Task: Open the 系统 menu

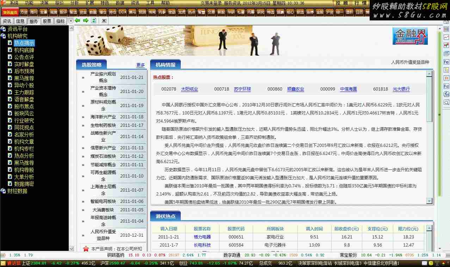Action: point(14,3)
